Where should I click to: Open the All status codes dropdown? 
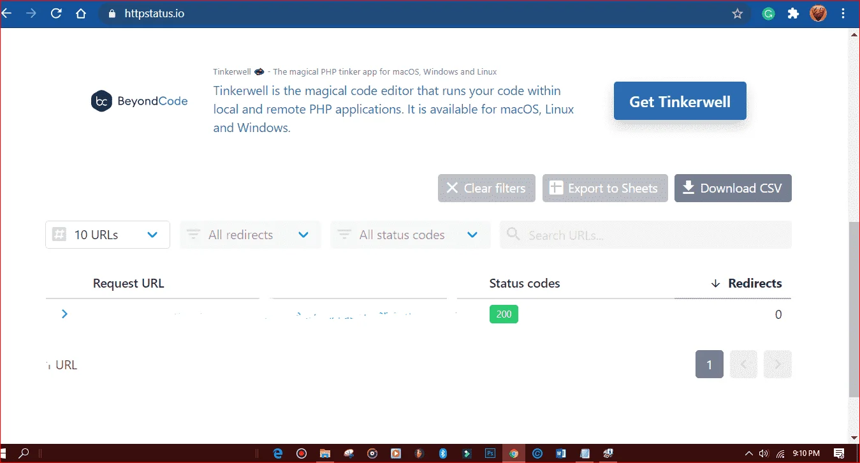pyautogui.click(x=411, y=235)
